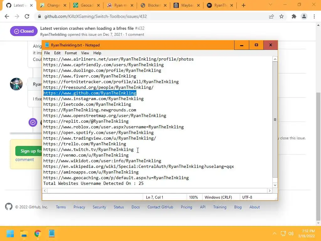Open the Blog footer link
This screenshot has width=321, height=241.
(238, 207)
